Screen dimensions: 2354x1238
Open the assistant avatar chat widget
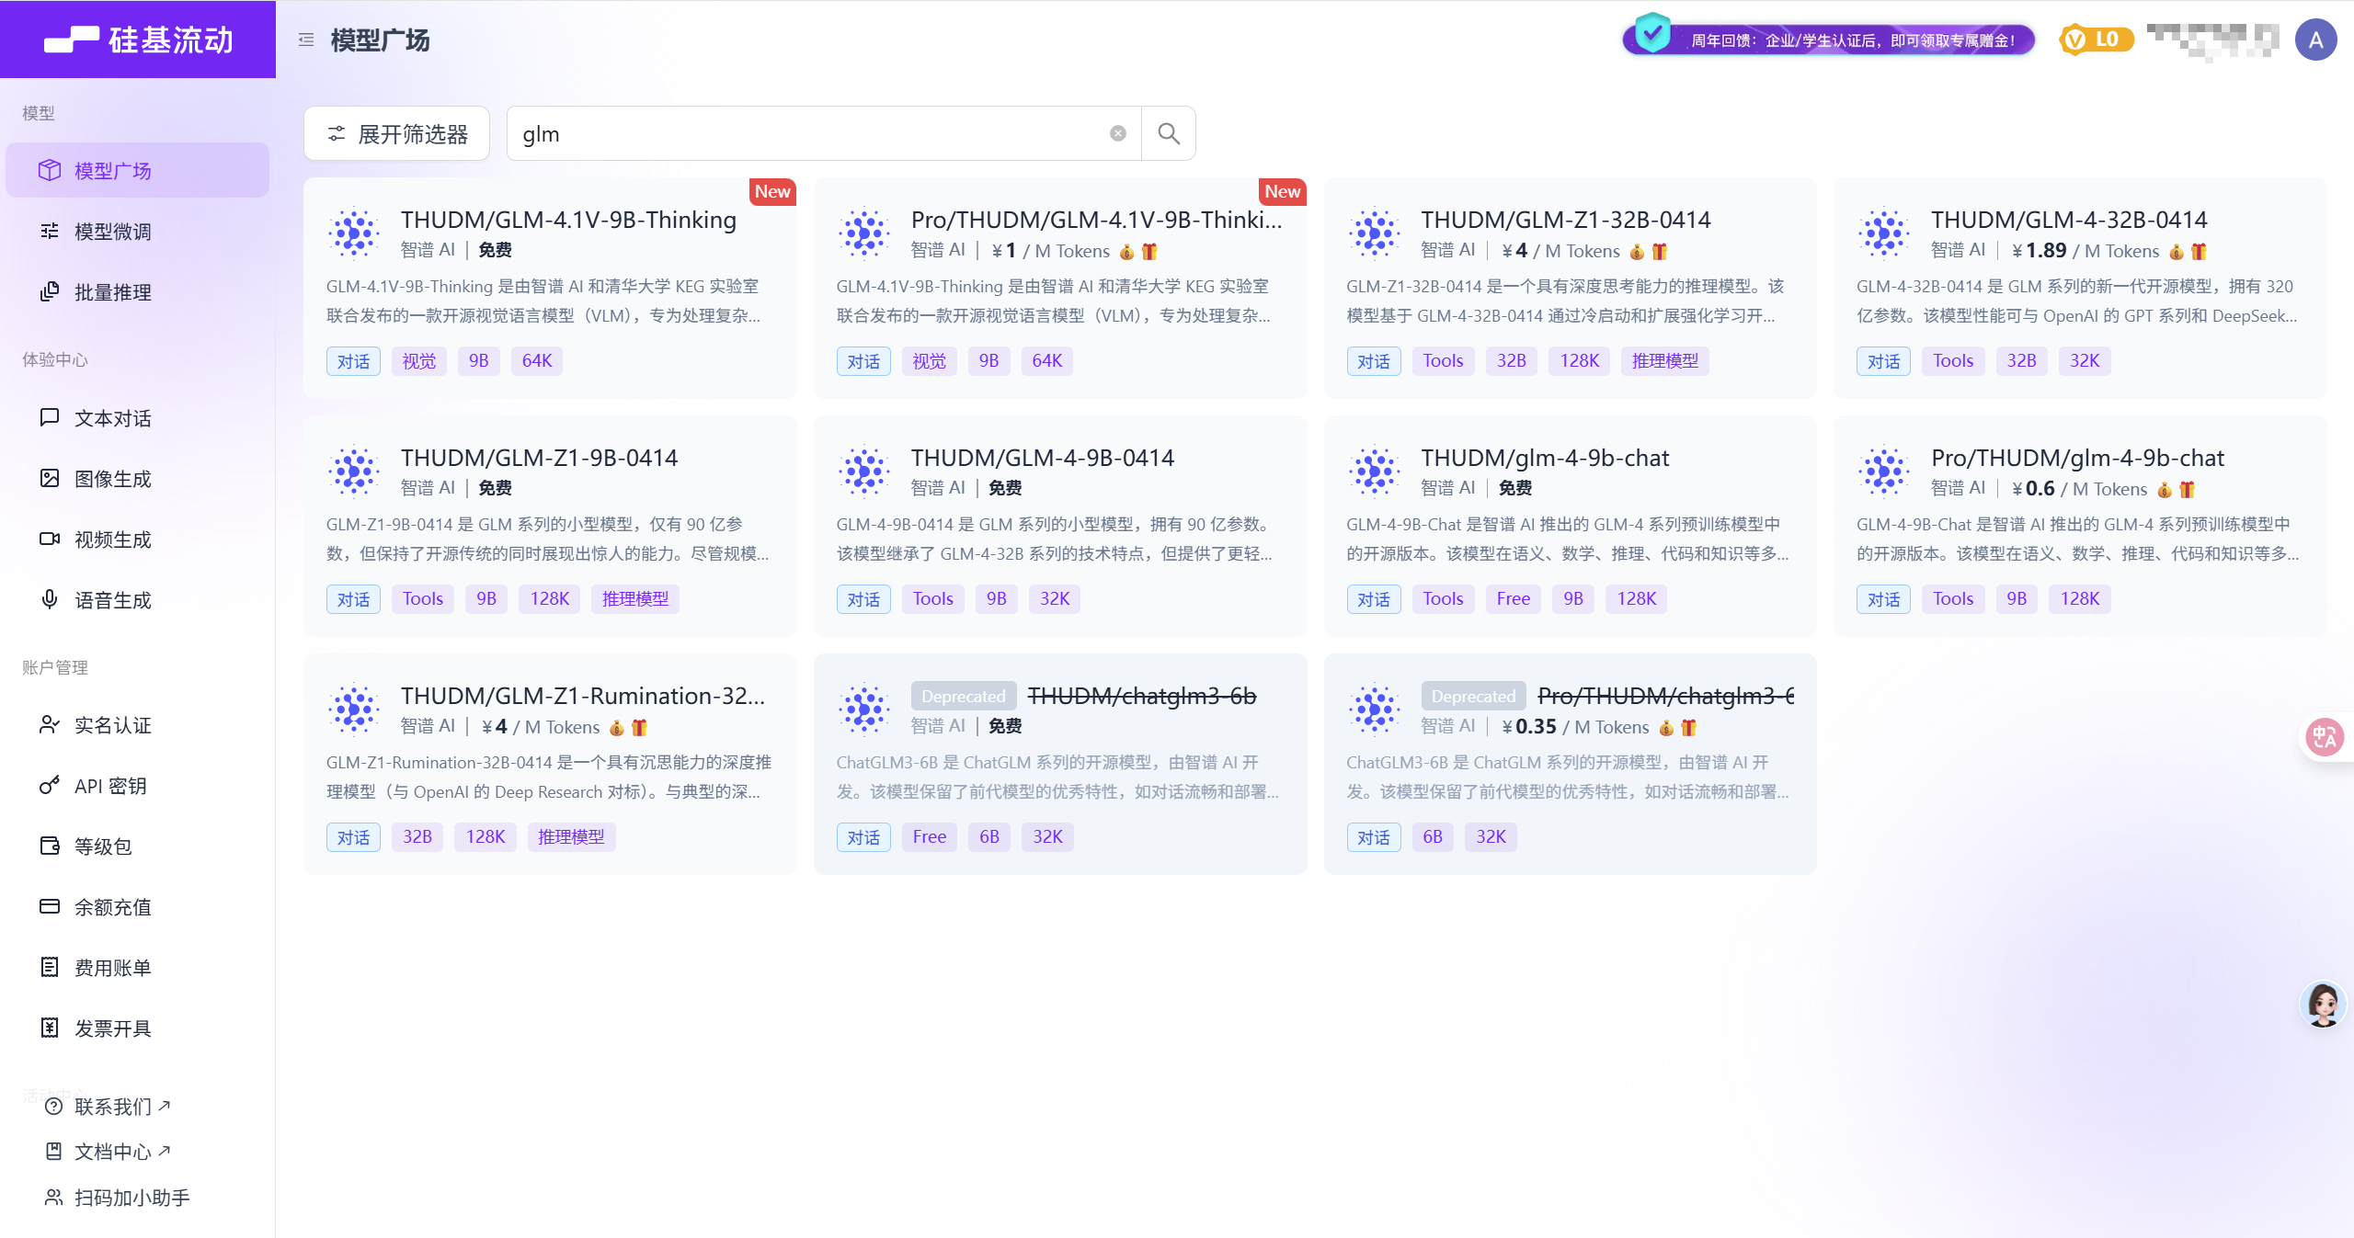pos(2323,1004)
